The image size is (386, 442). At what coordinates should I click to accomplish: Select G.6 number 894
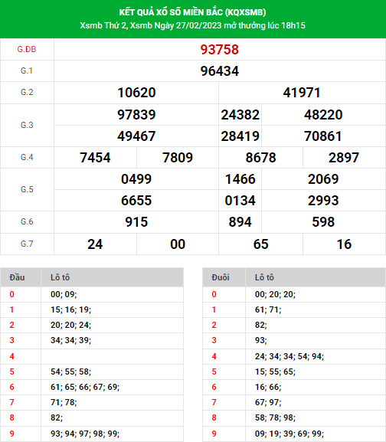tap(240, 222)
